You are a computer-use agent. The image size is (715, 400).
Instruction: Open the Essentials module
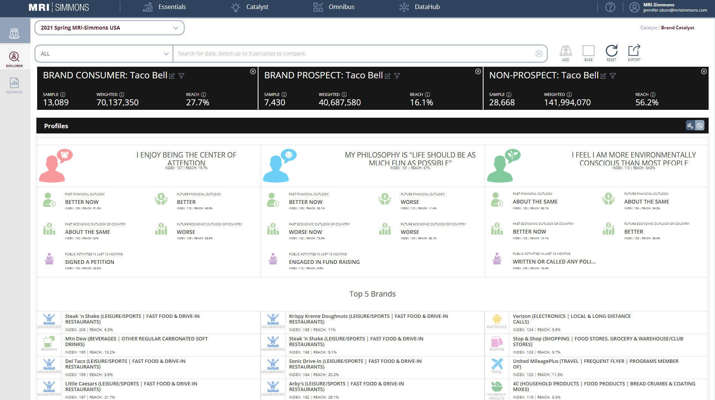click(x=164, y=7)
